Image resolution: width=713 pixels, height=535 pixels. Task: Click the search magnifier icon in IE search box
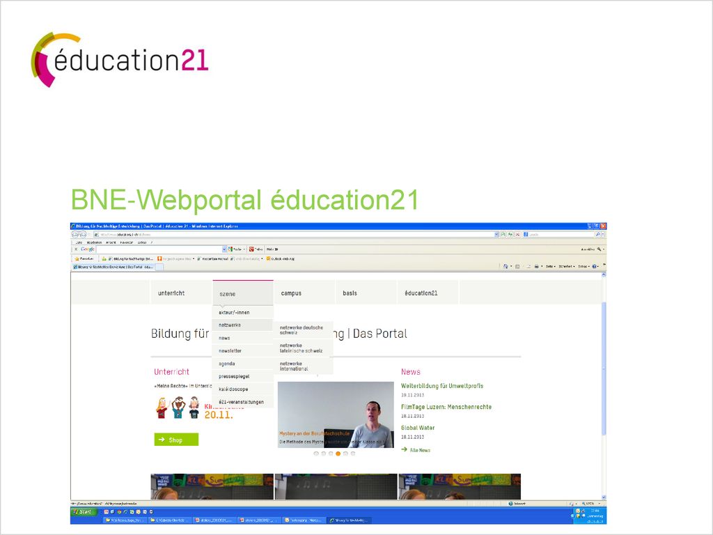(597, 235)
